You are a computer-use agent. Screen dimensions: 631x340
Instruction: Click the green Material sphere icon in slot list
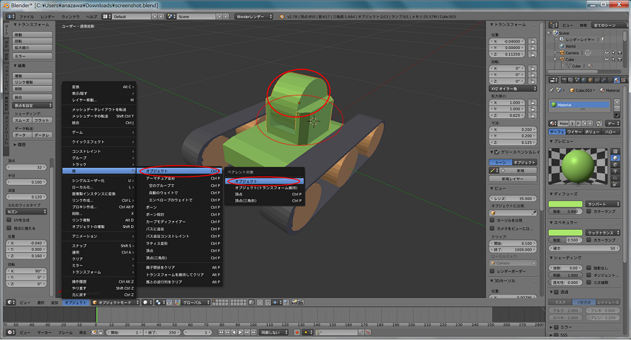point(555,104)
